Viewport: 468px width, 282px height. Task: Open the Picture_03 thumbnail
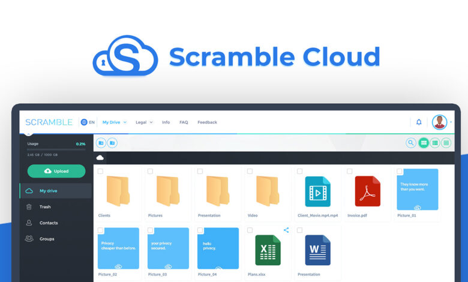coord(169,248)
